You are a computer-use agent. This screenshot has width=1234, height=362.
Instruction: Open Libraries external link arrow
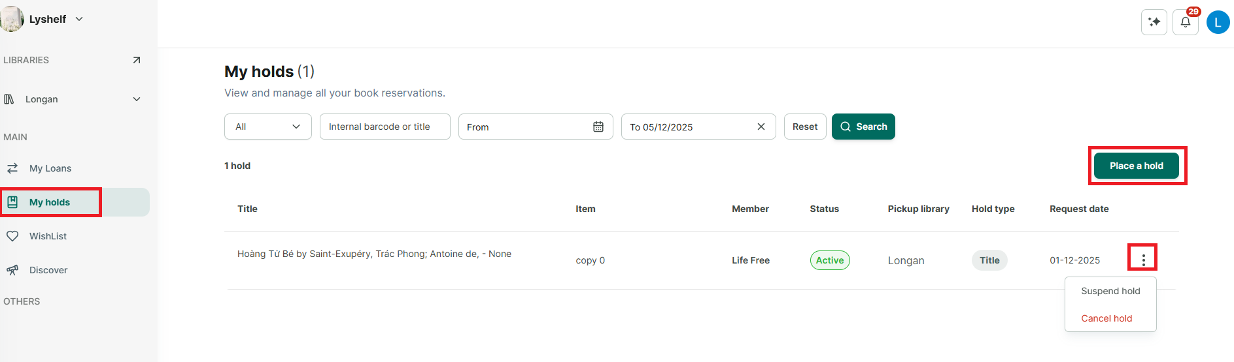pyautogui.click(x=137, y=60)
